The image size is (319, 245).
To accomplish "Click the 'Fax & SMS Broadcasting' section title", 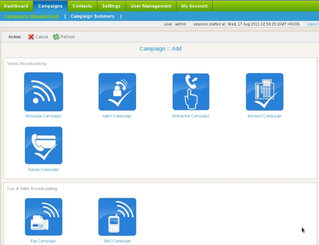I will pos(32,188).
